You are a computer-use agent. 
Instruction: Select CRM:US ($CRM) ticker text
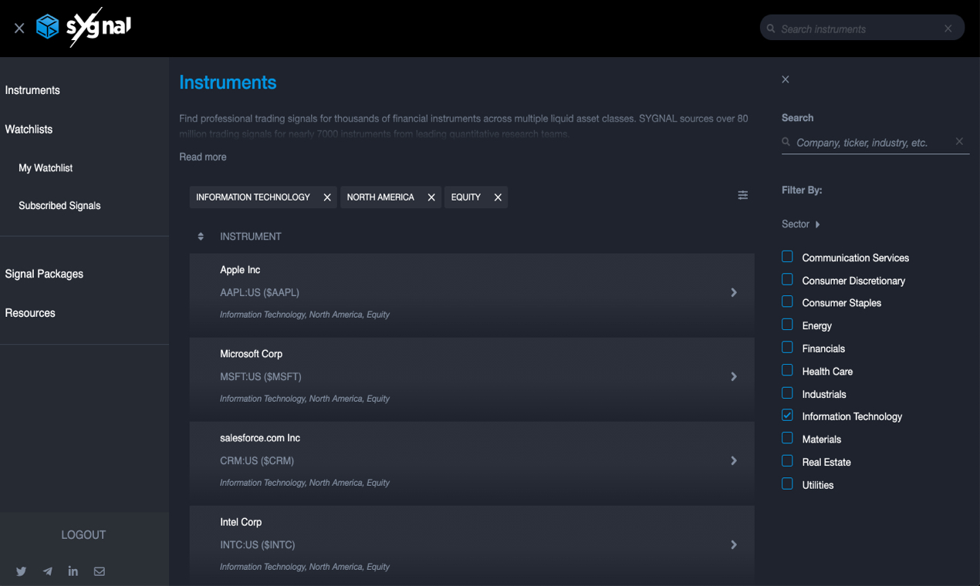coord(257,461)
